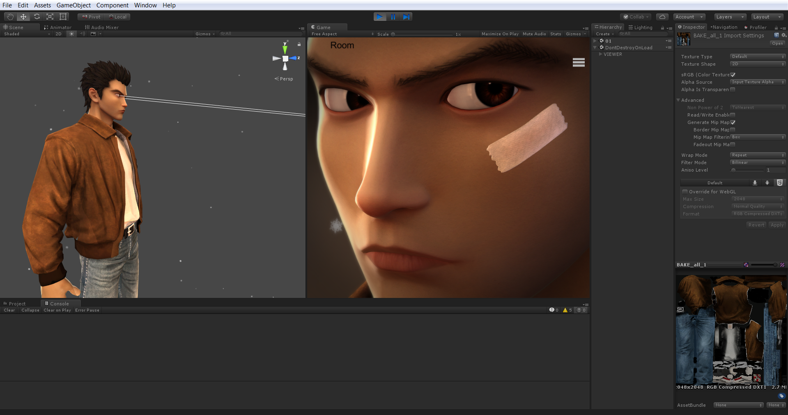788x415 pixels.
Task: Click the Open button in Inspector
Action: [777, 44]
